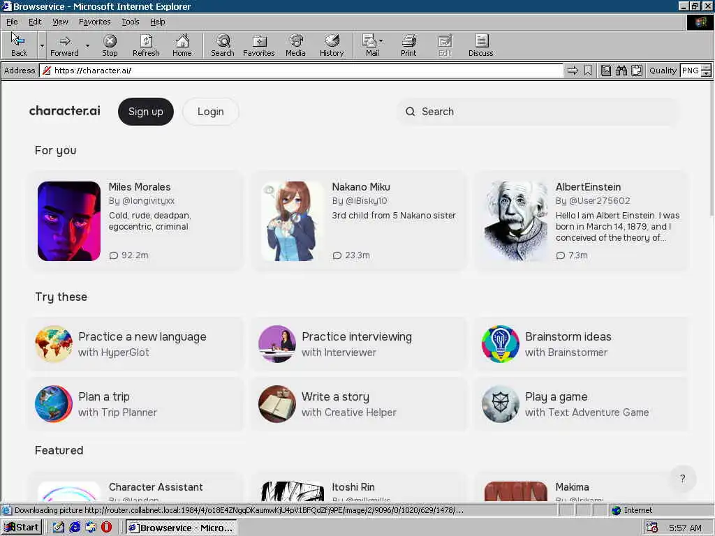Refresh the current page

[146, 45]
